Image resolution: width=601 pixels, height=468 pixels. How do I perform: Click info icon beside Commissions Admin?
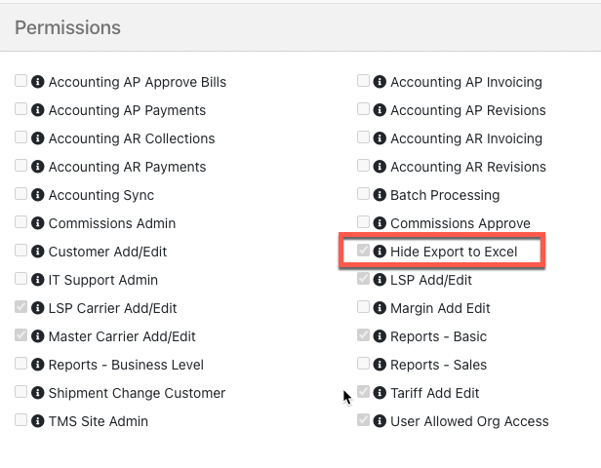(38, 223)
